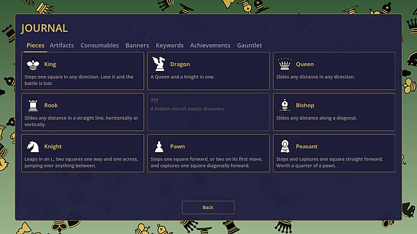This screenshot has width=417, height=234.
Task: Click 'Slides any distance along a diagonal.' text
Action: [x=316, y=118]
